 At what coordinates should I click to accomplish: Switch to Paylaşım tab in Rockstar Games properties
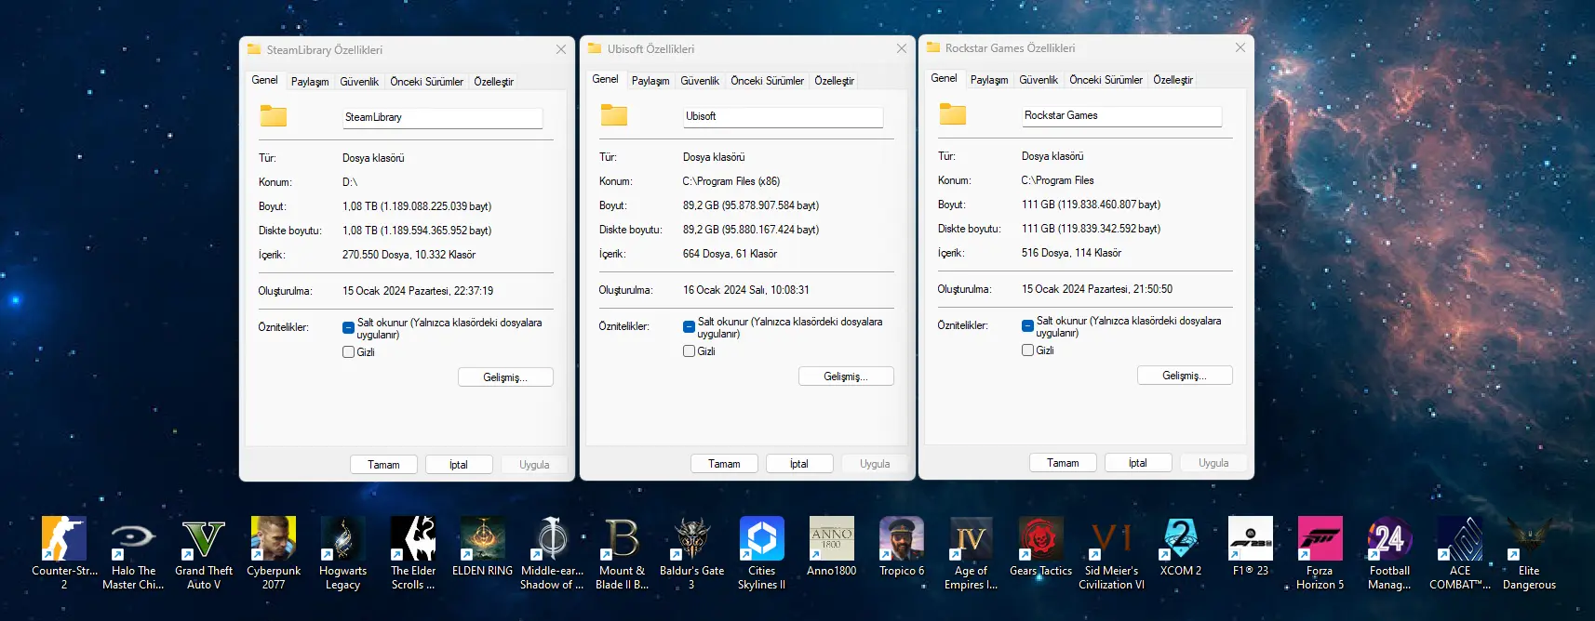(x=989, y=80)
